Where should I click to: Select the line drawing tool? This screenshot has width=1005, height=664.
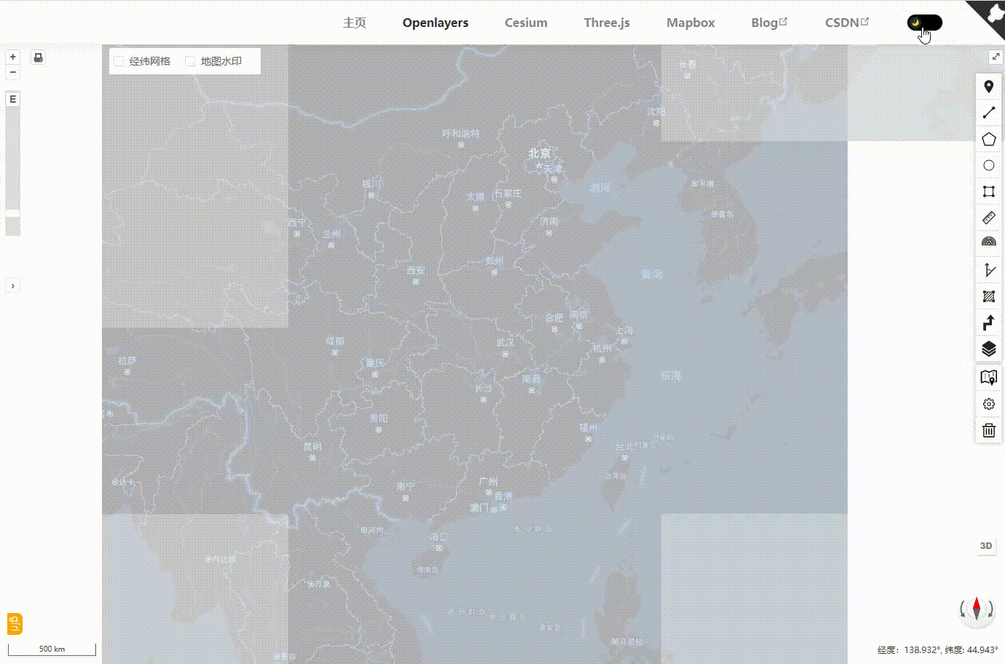pyautogui.click(x=988, y=112)
